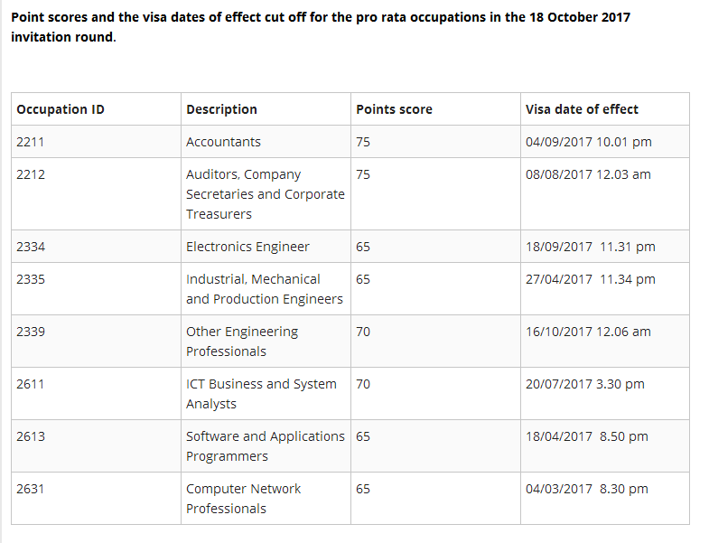This screenshot has height=543, width=709.
Task: Select ICT Business and System Analysts
Action: tap(261, 394)
